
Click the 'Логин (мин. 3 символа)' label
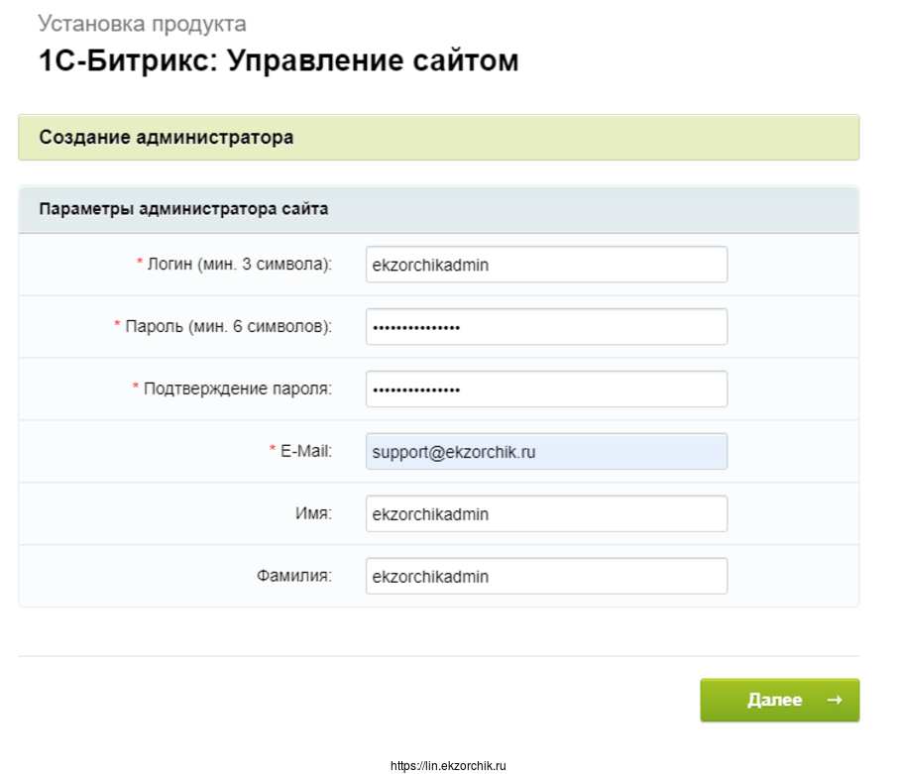pos(239,265)
